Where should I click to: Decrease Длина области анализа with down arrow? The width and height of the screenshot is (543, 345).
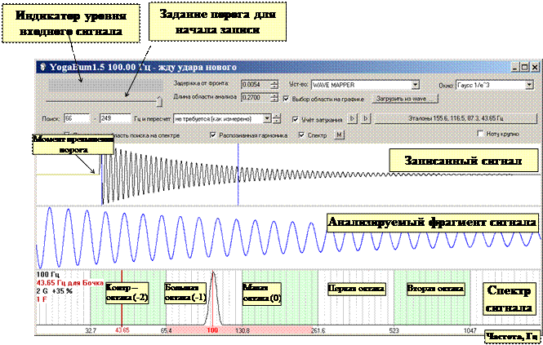[x=274, y=100]
